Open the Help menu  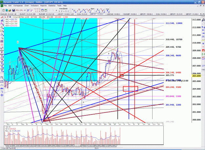point(65,6)
